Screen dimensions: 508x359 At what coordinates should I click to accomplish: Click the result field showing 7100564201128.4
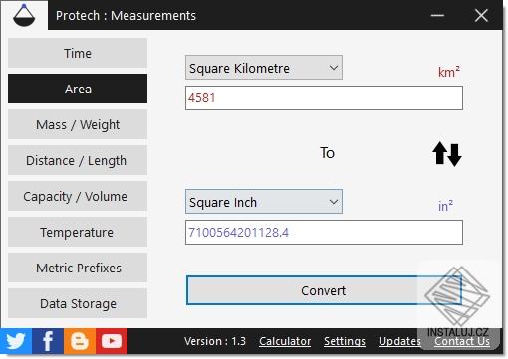point(324,233)
